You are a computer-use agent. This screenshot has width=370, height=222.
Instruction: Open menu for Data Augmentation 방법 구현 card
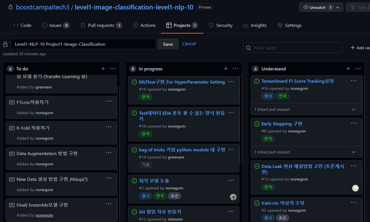click(109, 153)
